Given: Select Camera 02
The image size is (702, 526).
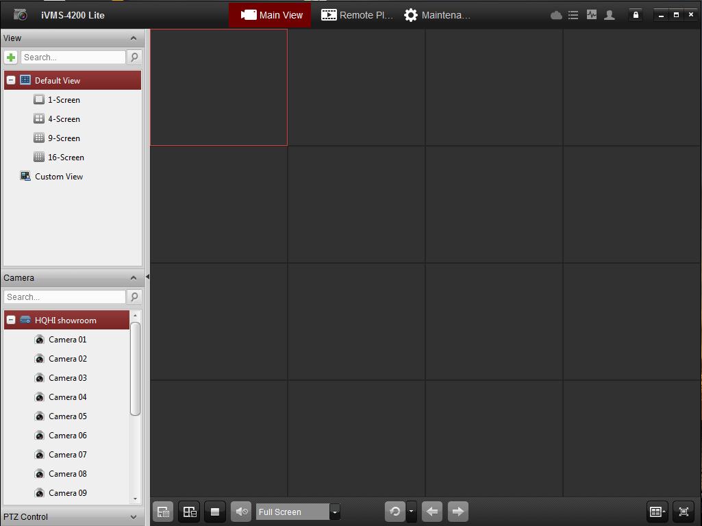Looking at the screenshot, I should point(67,359).
